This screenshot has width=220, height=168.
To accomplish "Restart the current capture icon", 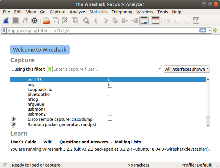I will click(x=25, y=21).
